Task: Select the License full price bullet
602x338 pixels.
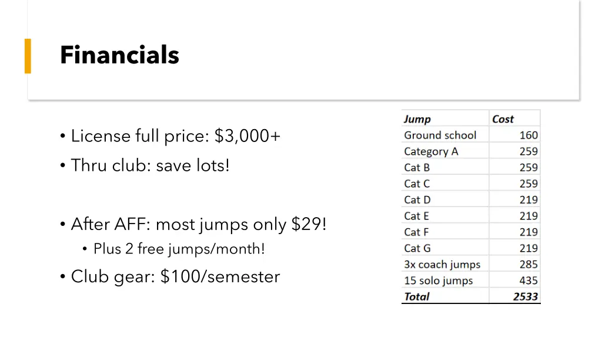Action: pos(170,136)
